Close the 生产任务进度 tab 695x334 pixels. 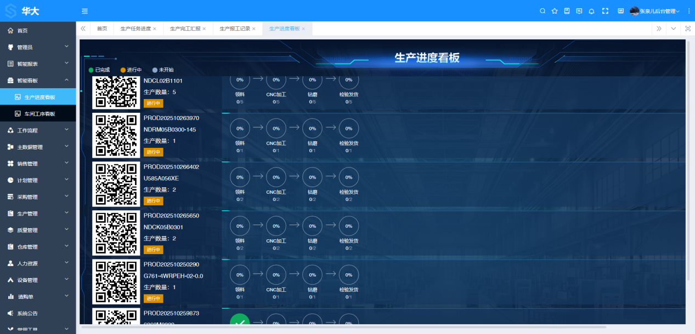pyautogui.click(x=155, y=28)
